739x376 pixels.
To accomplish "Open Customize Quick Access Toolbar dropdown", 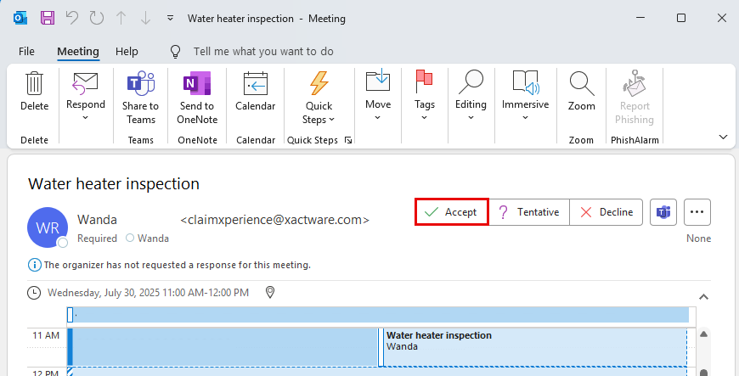I will tap(171, 19).
